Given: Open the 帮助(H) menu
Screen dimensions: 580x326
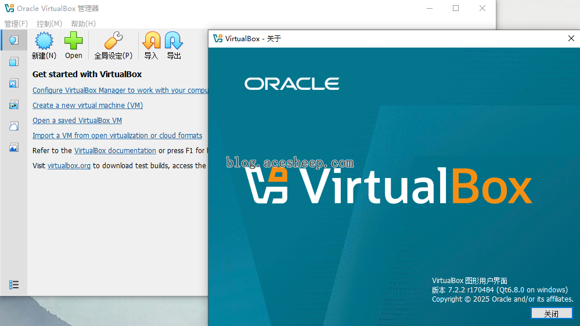Looking at the screenshot, I should tap(83, 24).
